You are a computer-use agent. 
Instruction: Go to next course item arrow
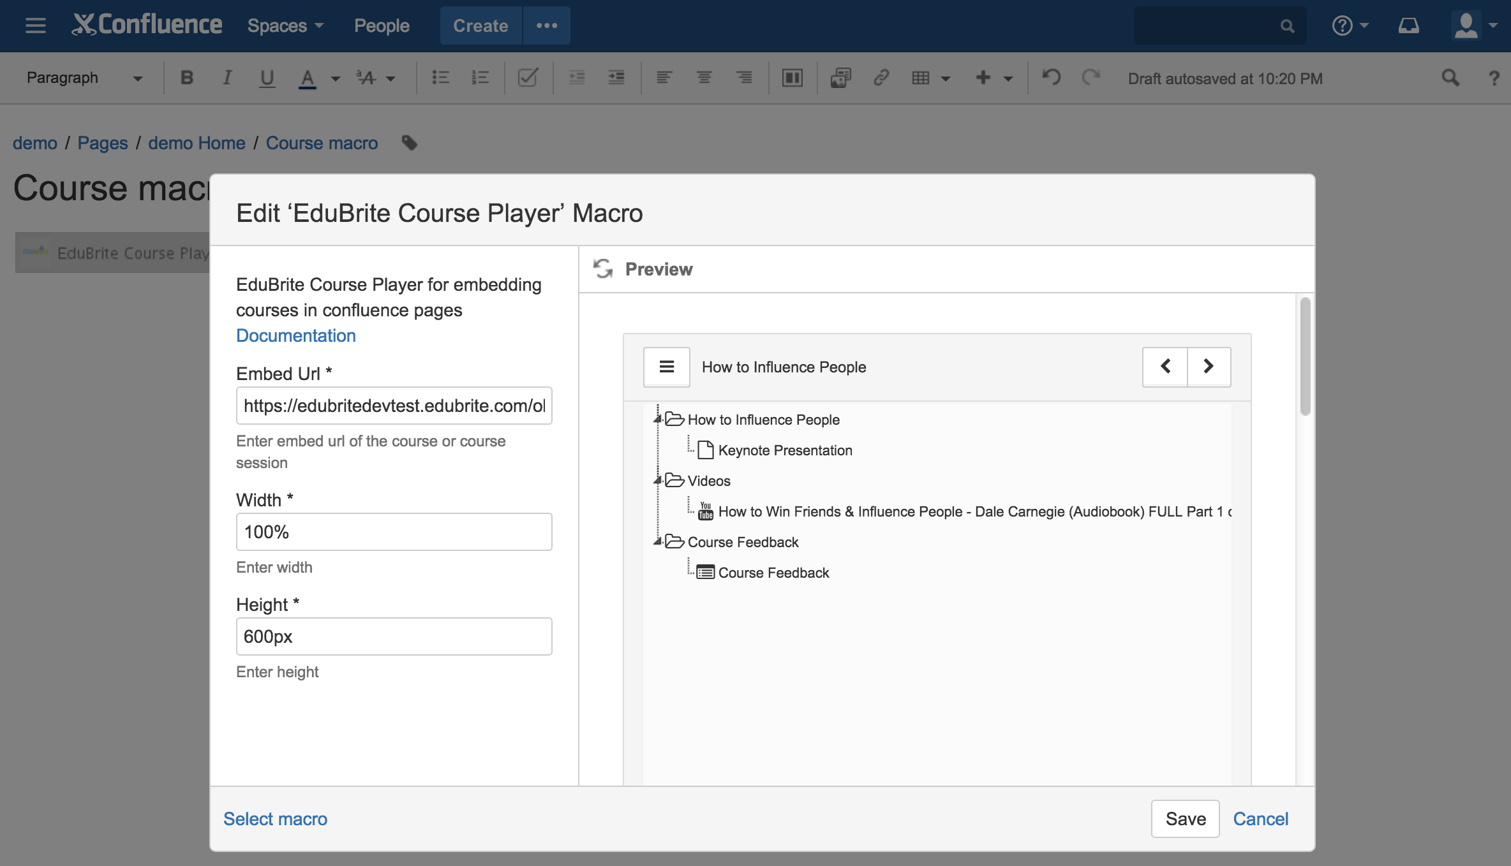click(1209, 367)
